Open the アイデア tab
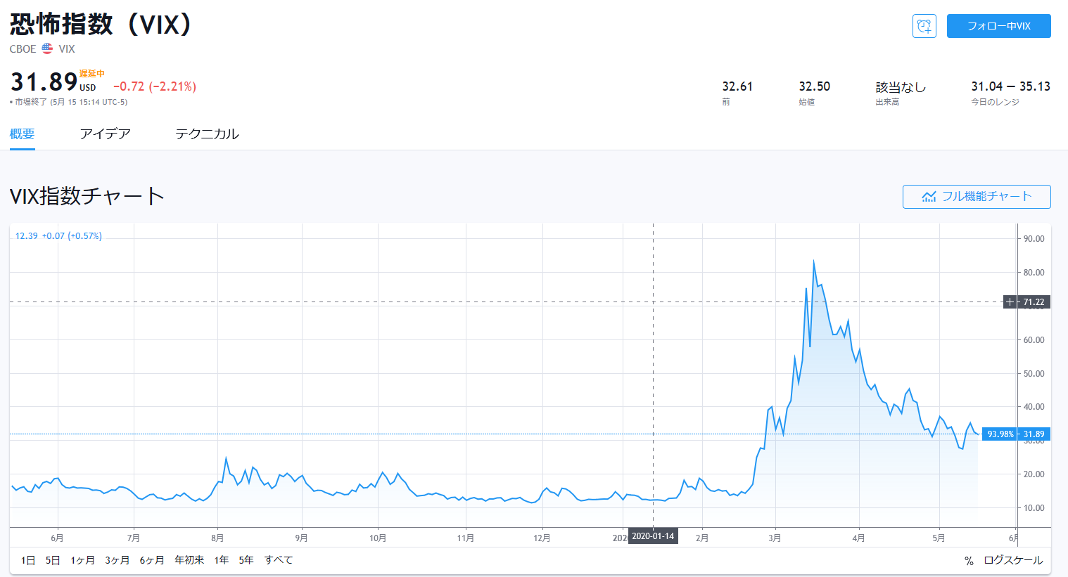This screenshot has height=577, width=1068. [x=105, y=134]
